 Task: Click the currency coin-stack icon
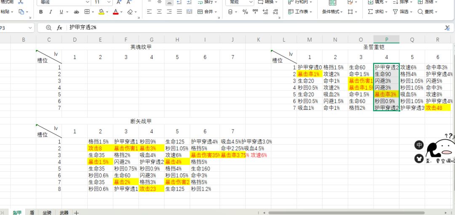(230, 12)
